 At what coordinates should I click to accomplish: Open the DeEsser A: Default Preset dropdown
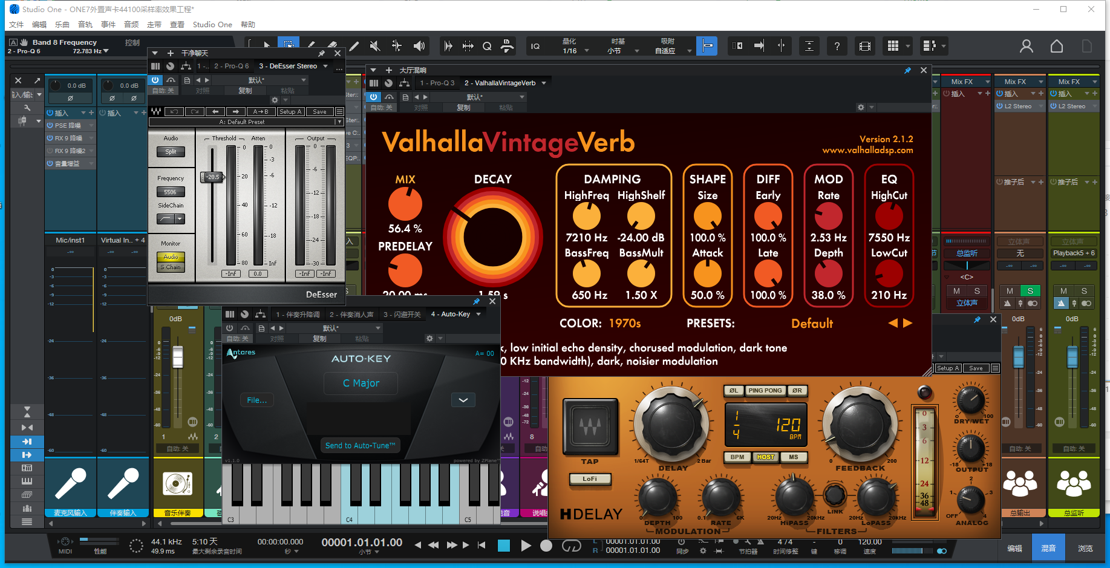tap(246, 122)
